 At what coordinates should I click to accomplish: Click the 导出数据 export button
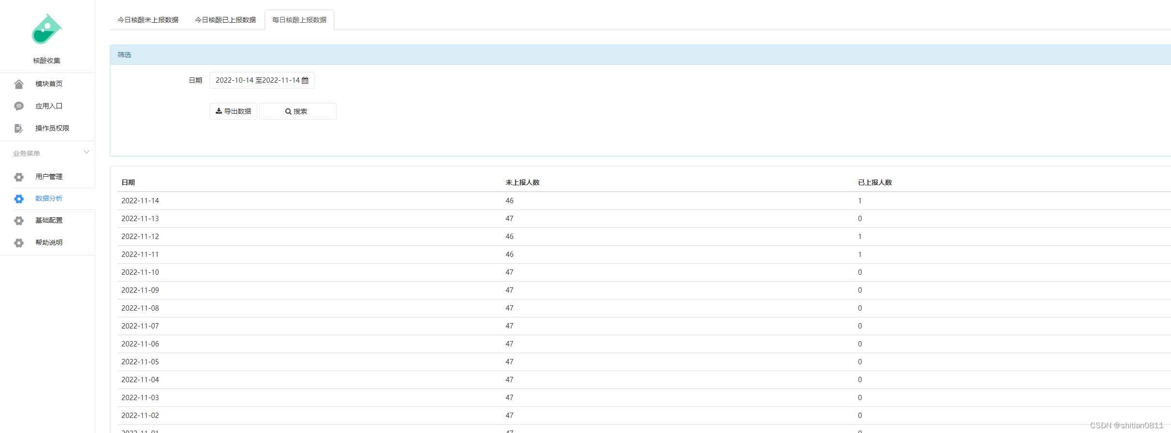(x=233, y=111)
